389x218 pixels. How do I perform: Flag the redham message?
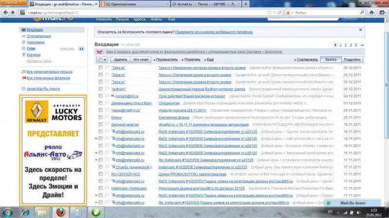(x=107, y=89)
